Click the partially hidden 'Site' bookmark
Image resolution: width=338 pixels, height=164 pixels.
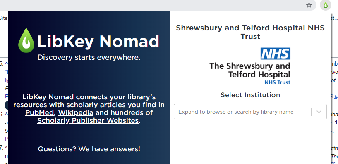pos(4,18)
